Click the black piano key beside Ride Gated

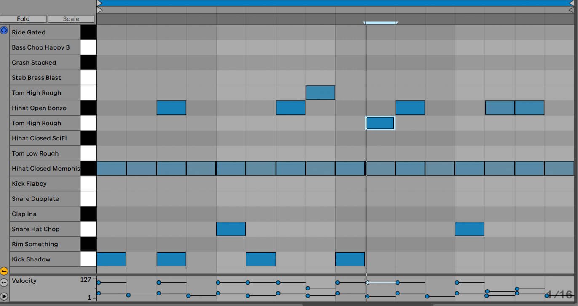coord(88,32)
